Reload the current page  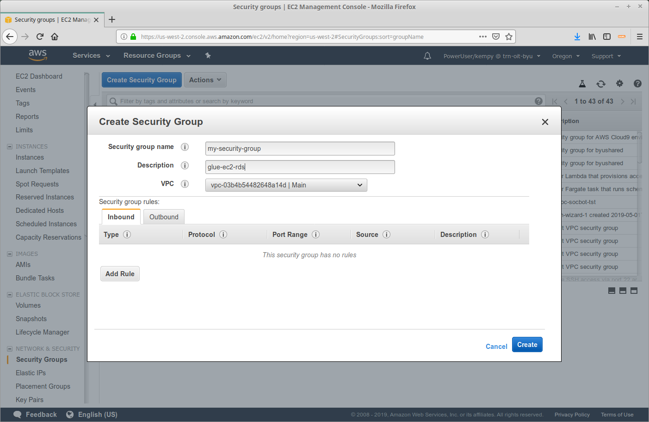(x=40, y=37)
